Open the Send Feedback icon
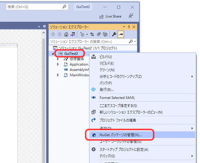200x163 pixels. tap(131, 16)
